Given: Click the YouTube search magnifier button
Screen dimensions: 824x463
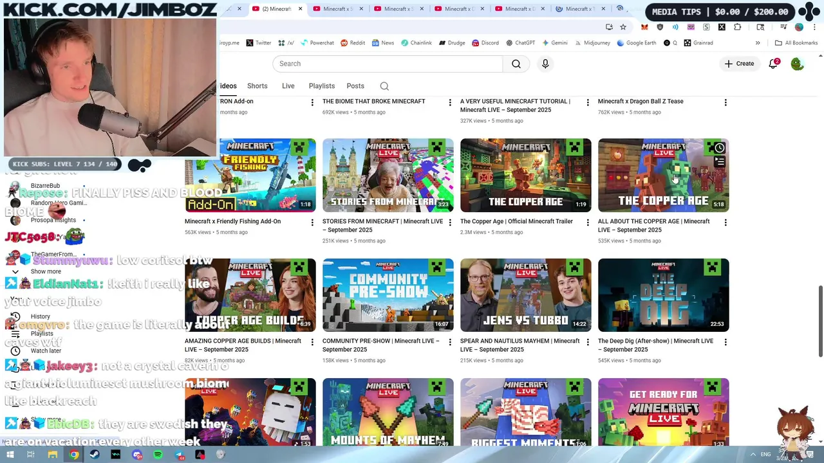Looking at the screenshot, I should [x=516, y=64].
